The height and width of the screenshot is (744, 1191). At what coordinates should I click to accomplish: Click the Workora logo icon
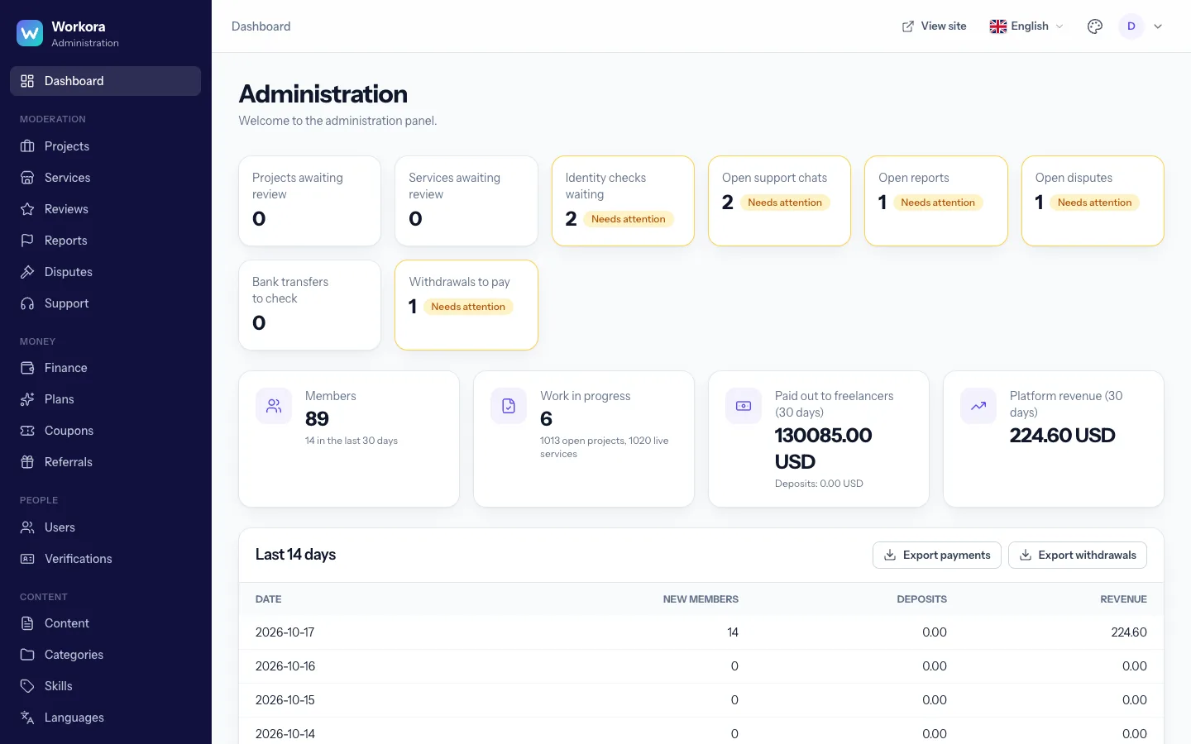(30, 33)
